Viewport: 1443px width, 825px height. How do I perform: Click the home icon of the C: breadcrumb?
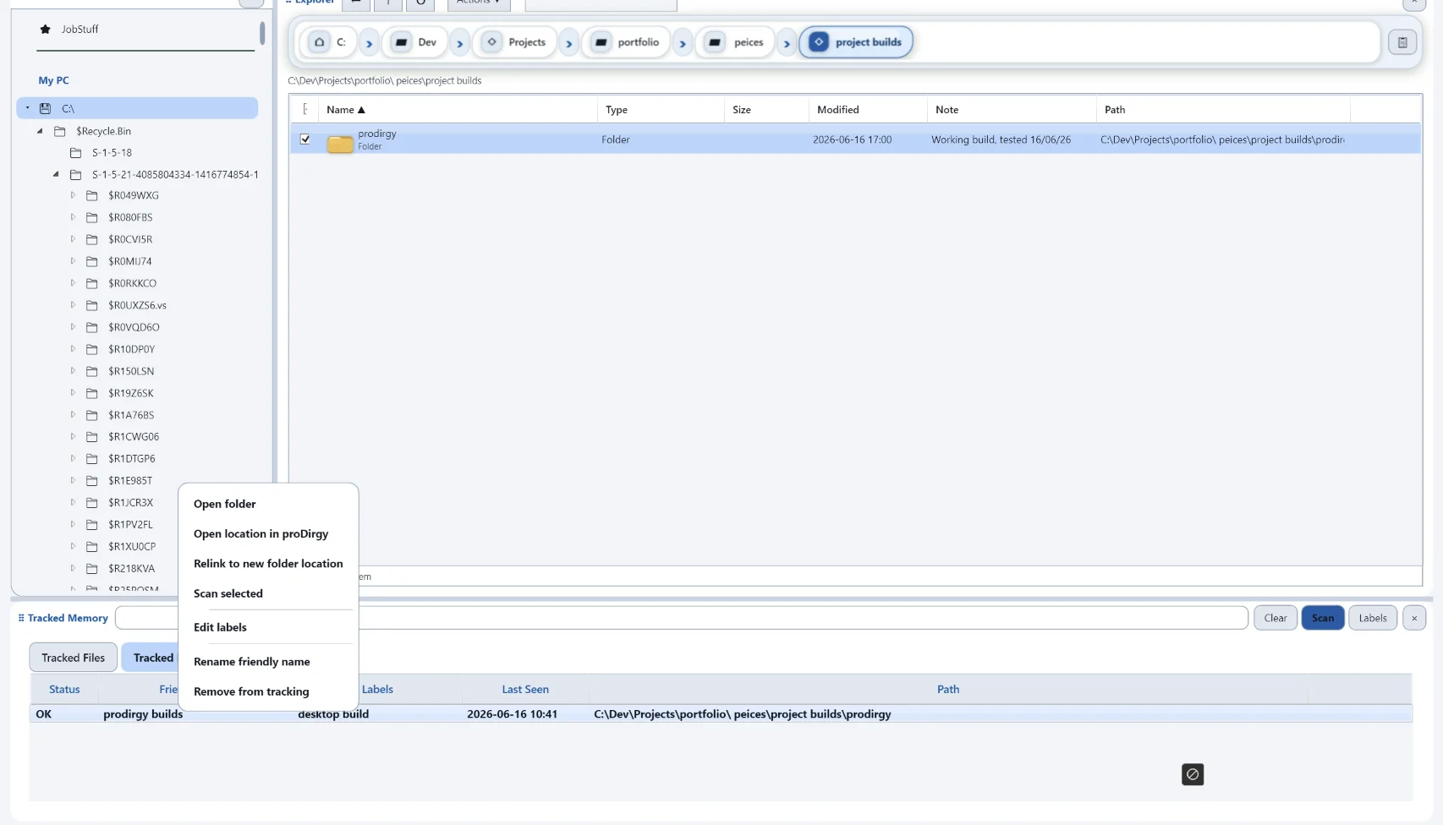pos(319,41)
